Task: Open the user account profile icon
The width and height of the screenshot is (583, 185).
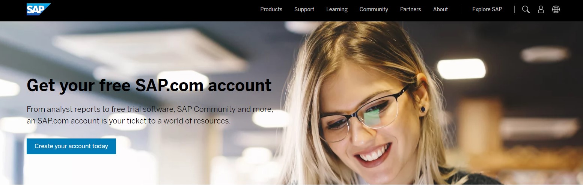Action: [x=541, y=9]
